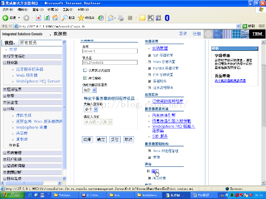Click the main page scrollbar down arrow
Screen dimensions: 266x199
[263, 183]
